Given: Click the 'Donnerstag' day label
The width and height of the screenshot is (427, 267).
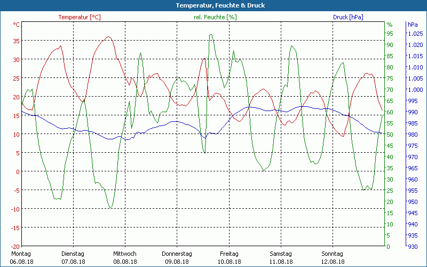Looking at the screenshot, I should 177,254.
